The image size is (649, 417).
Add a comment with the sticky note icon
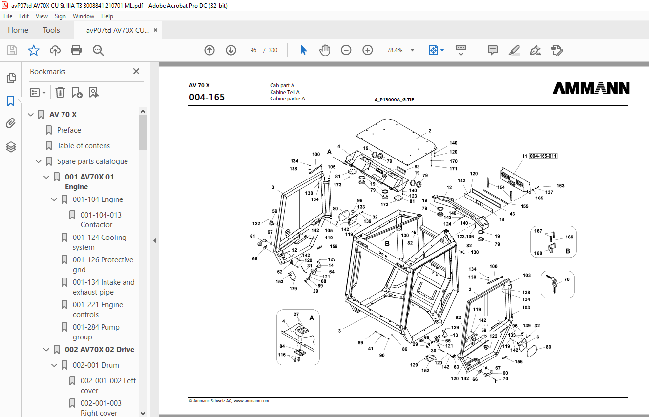coord(493,50)
